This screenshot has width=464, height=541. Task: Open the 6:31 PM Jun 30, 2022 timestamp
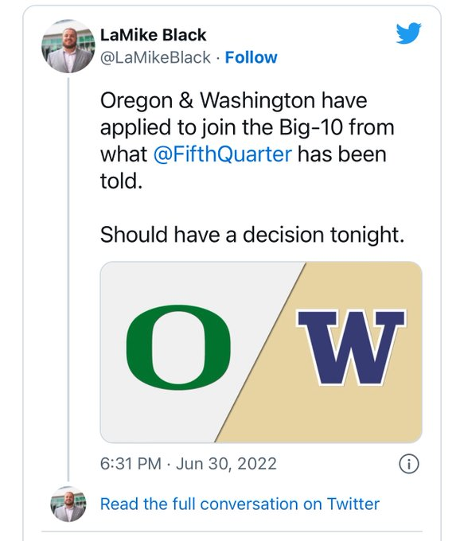click(189, 464)
